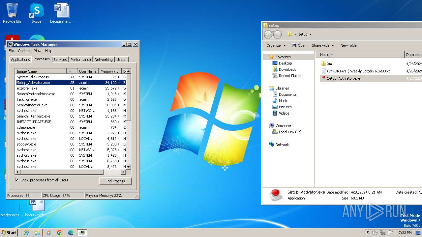Screen dimensions: 422x237
Task: Click the End Process button
Action: pos(115,181)
